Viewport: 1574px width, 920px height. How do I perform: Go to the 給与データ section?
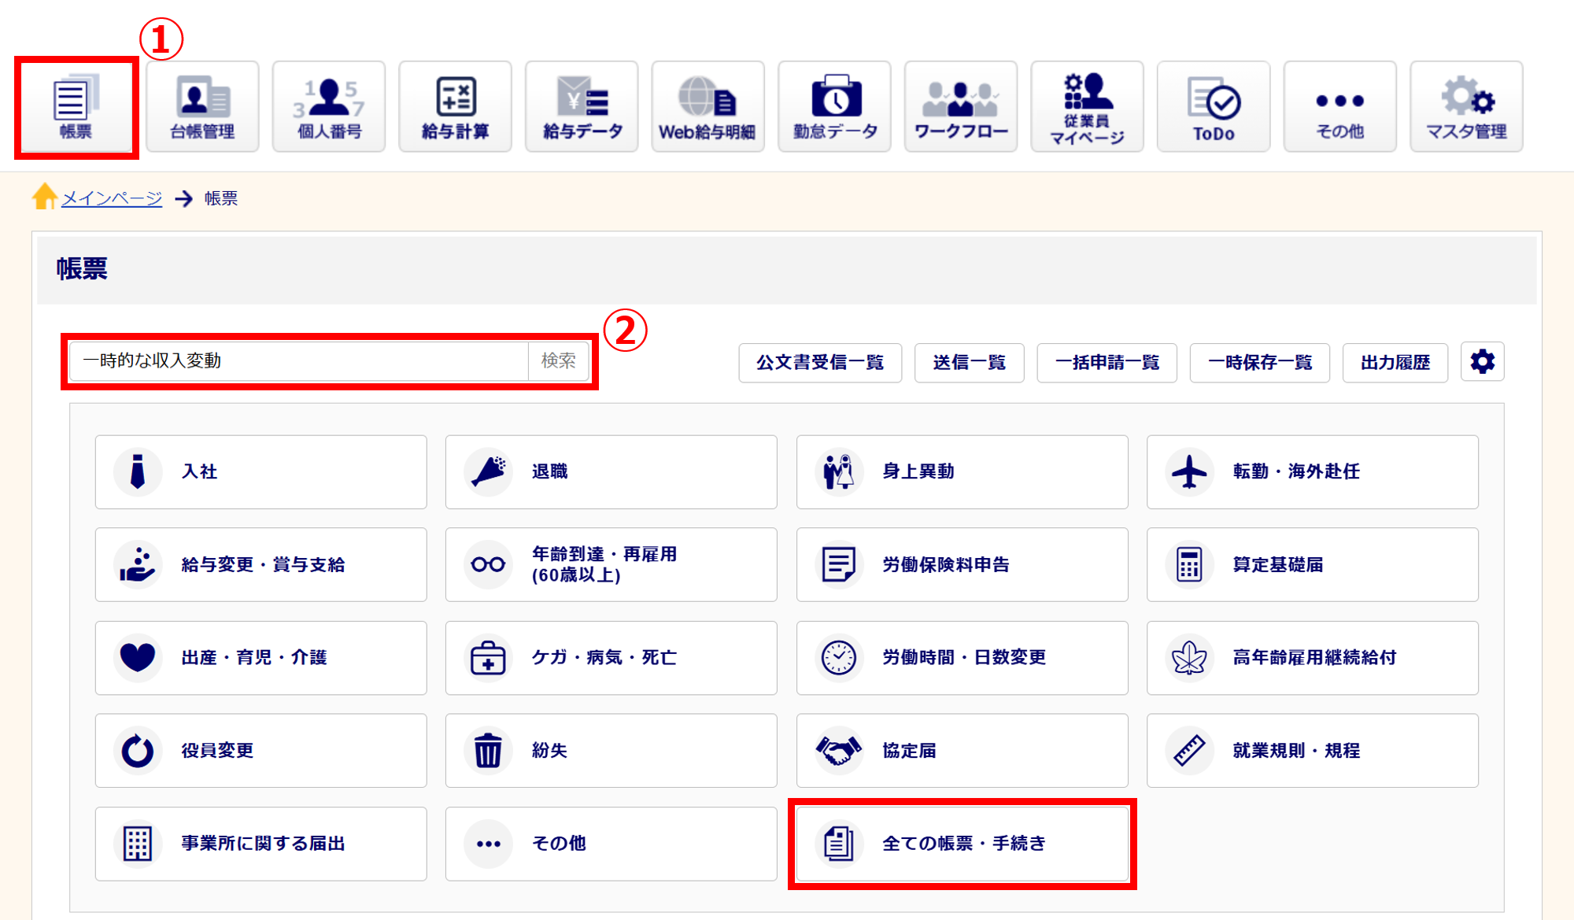coord(582,107)
